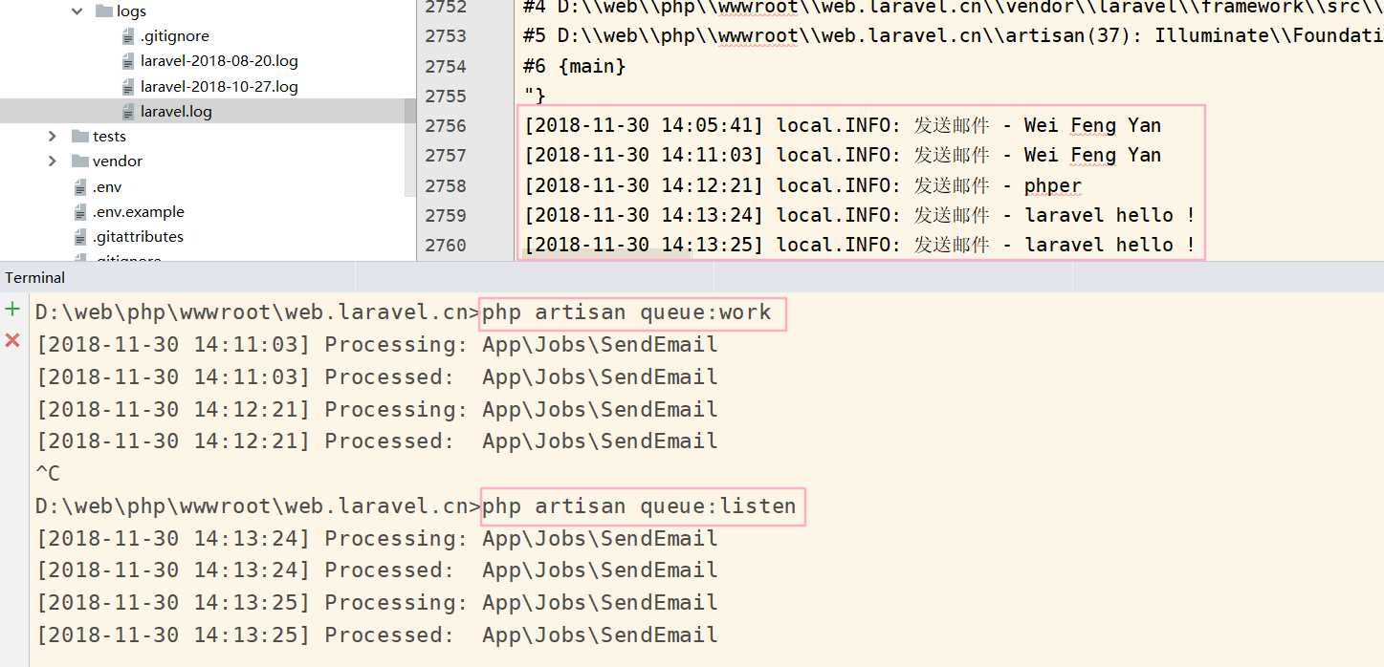Open the .env.example file

tap(139, 211)
